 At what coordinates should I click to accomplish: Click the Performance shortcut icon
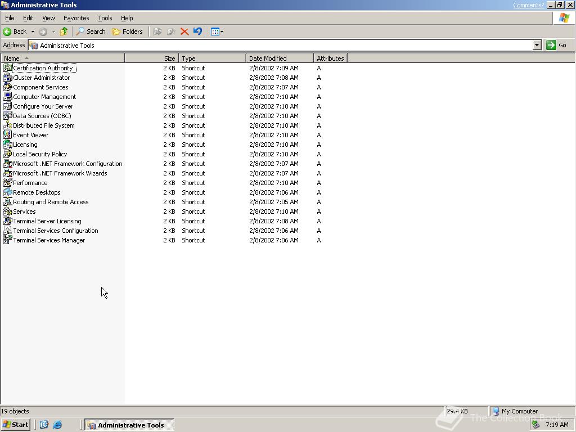point(8,183)
